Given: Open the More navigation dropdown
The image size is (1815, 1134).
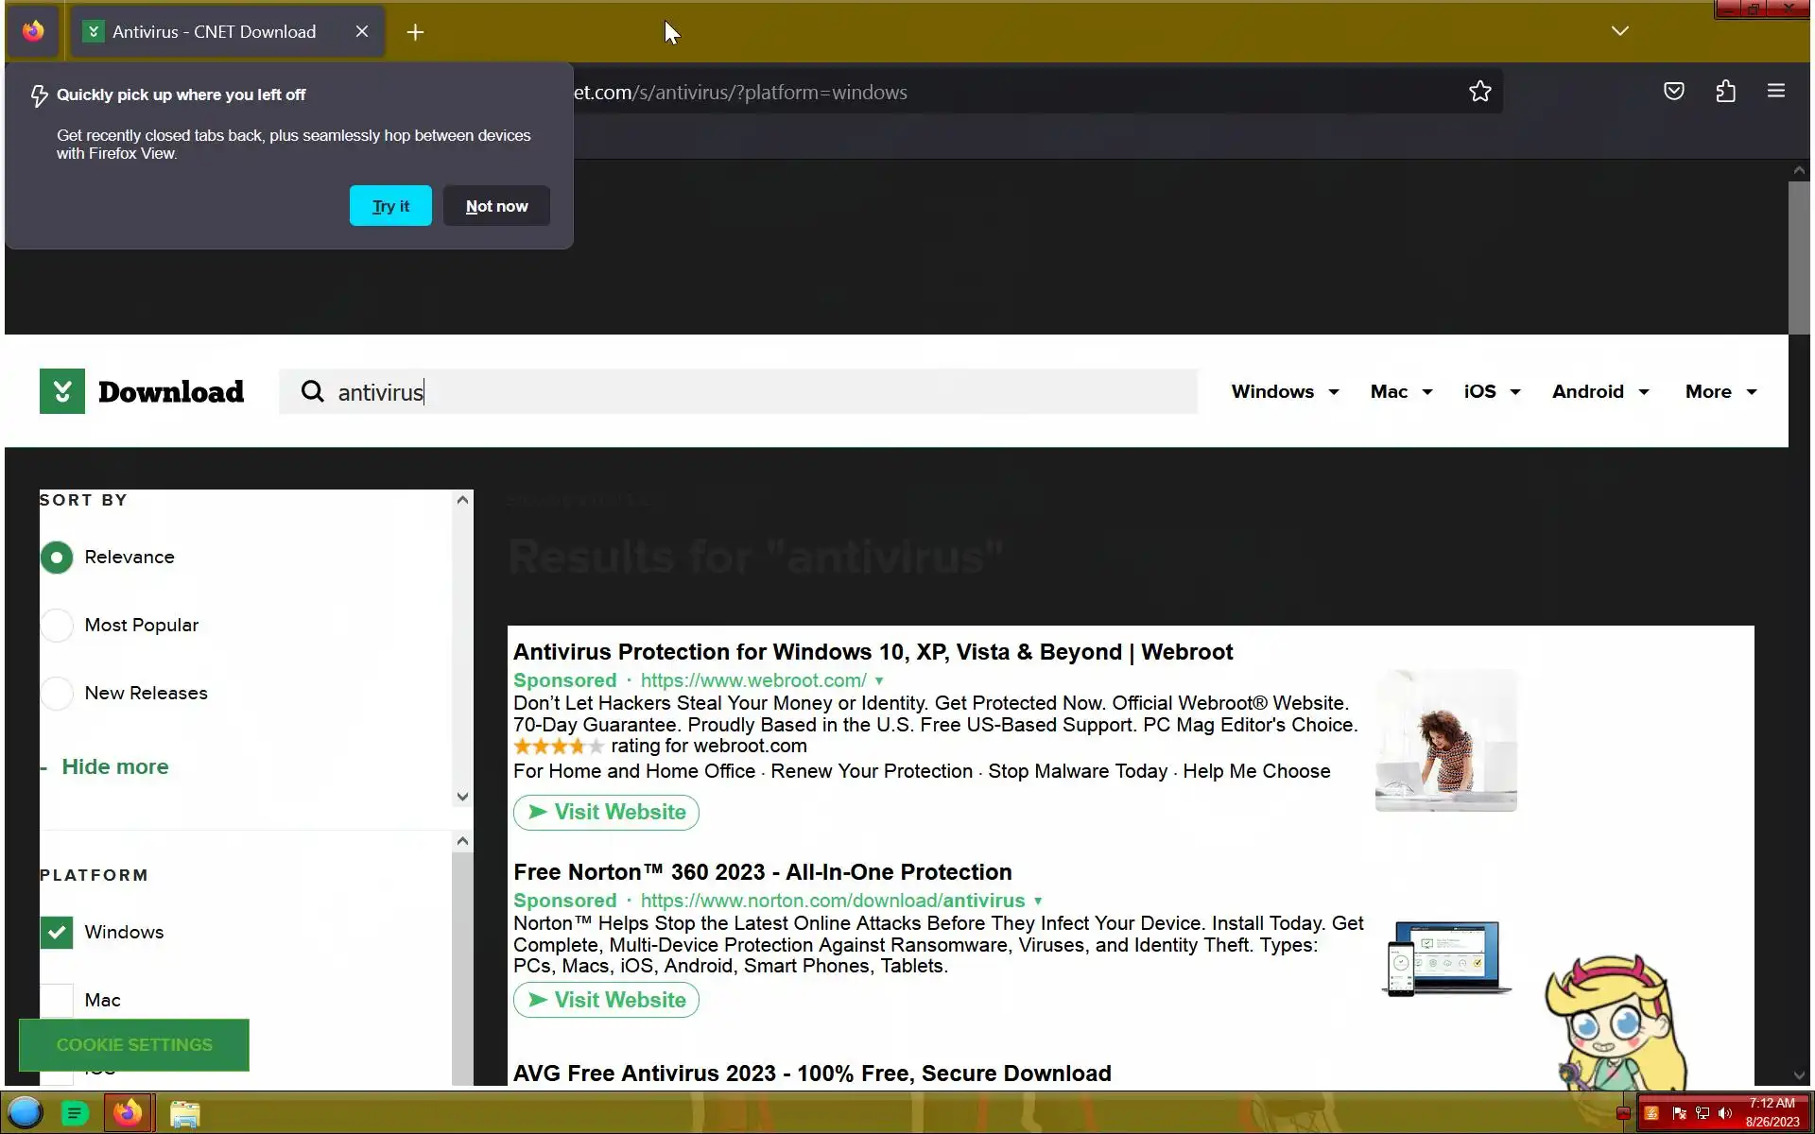Looking at the screenshot, I should click(1720, 391).
